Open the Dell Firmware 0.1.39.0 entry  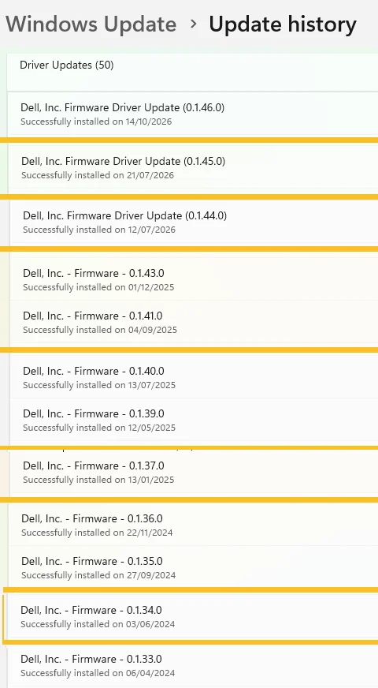(x=193, y=420)
